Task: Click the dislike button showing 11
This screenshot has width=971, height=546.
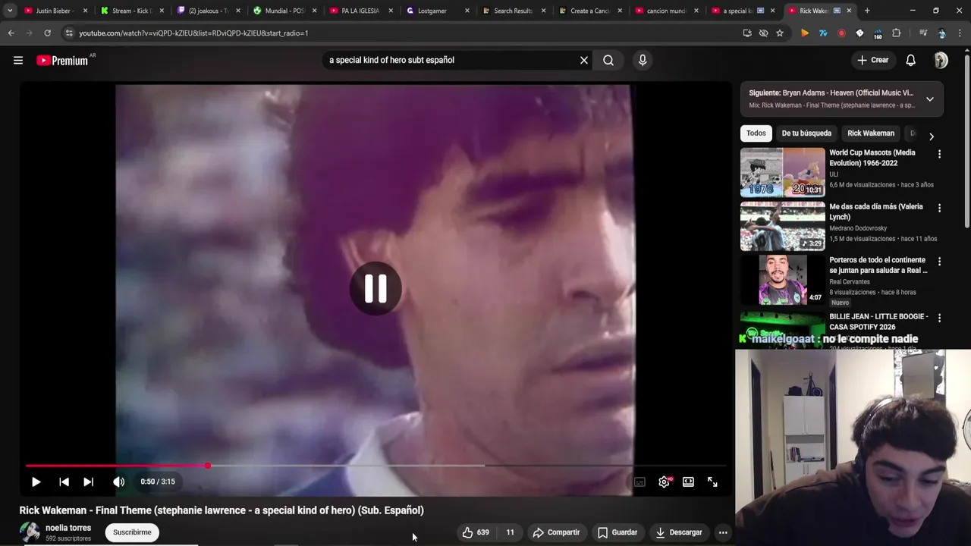Action: click(510, 532)
